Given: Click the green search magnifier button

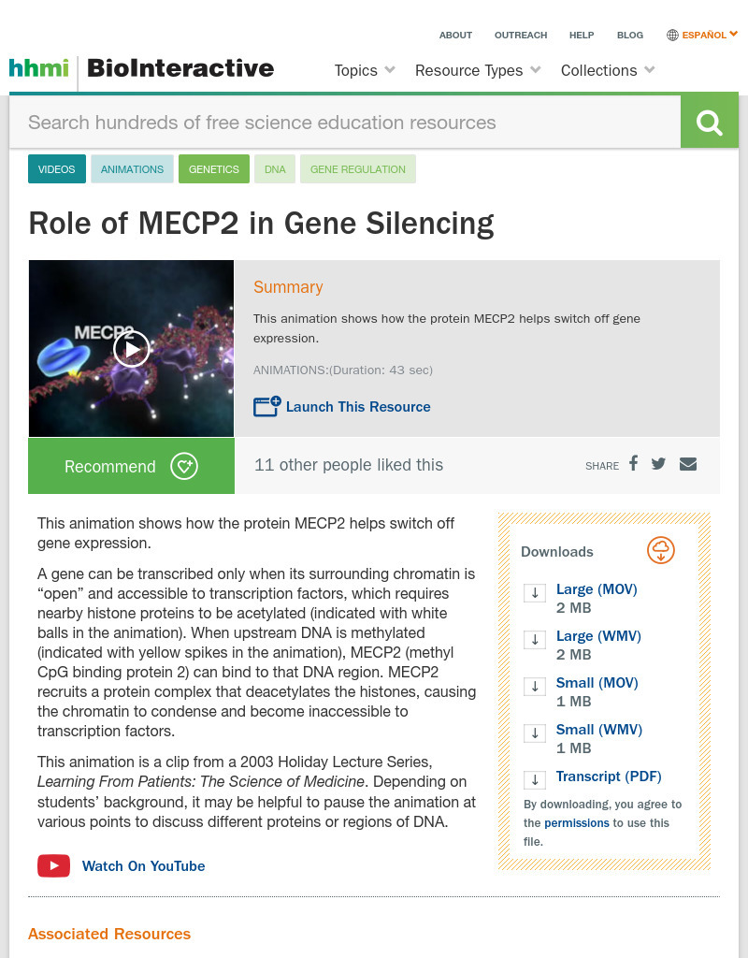Looking at the screenshot, I should [710, 123].
